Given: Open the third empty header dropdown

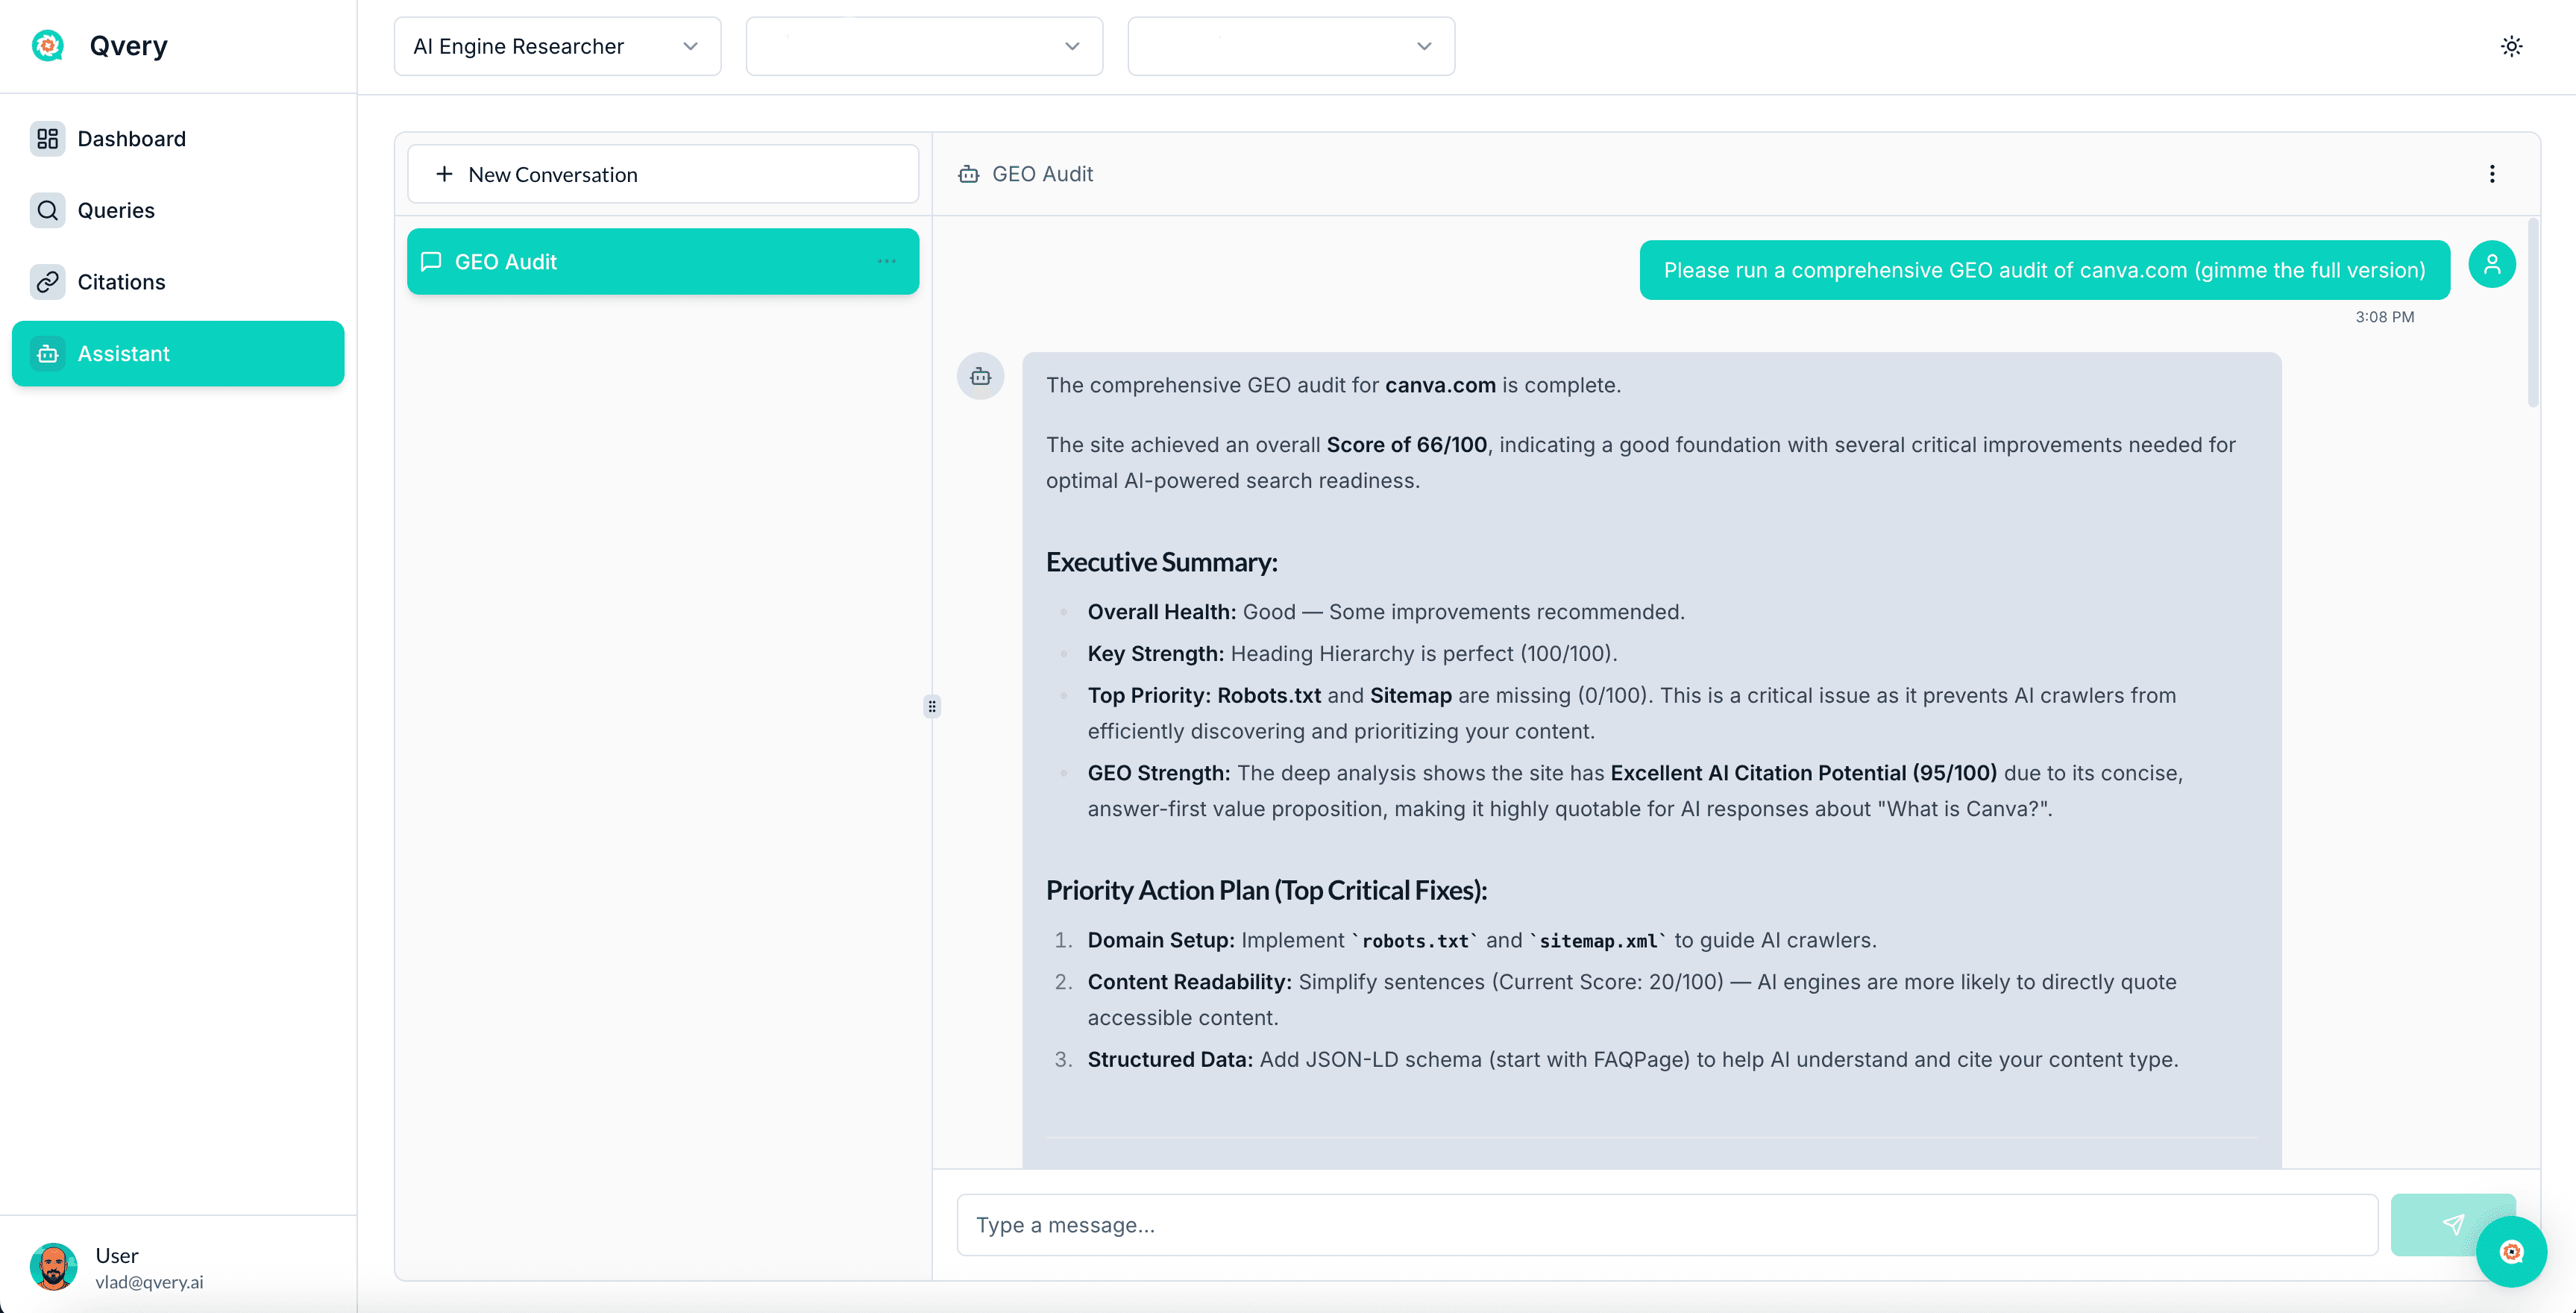Looking at the screenshot, I should (1290, 46).
